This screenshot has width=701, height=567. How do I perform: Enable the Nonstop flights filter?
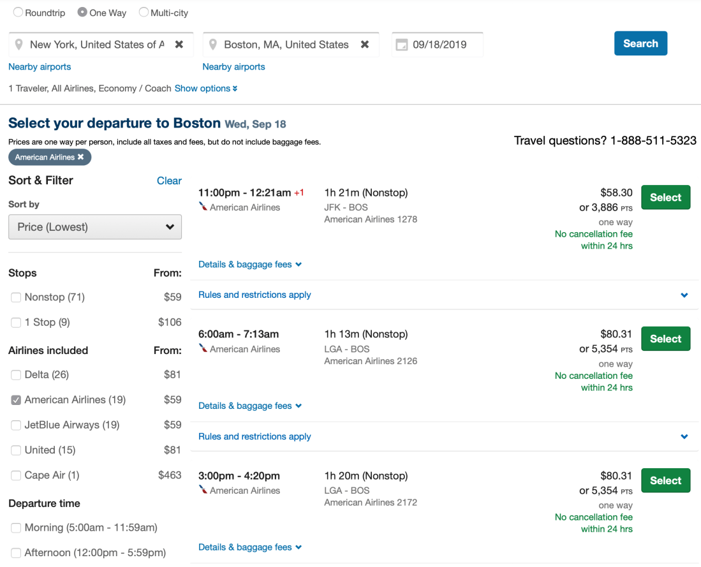coord(16,297)
